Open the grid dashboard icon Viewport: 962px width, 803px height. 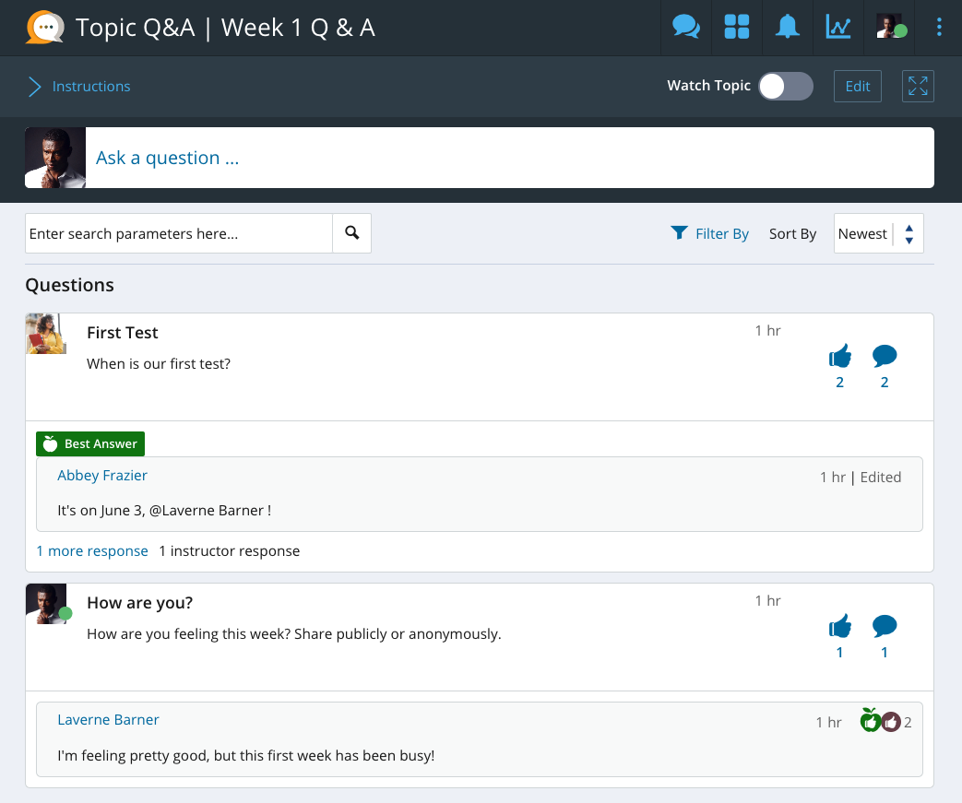(x=737, y=27)
